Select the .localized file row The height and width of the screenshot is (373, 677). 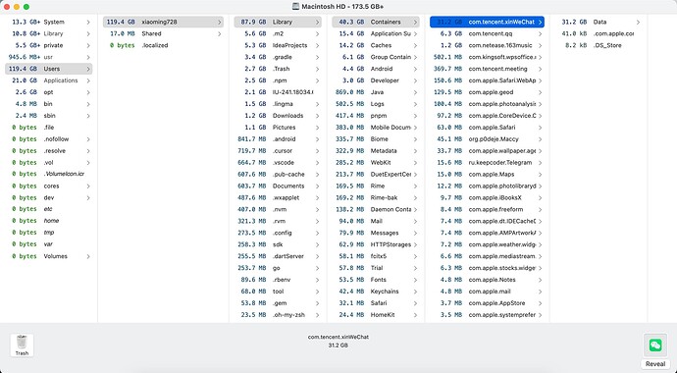163,45
